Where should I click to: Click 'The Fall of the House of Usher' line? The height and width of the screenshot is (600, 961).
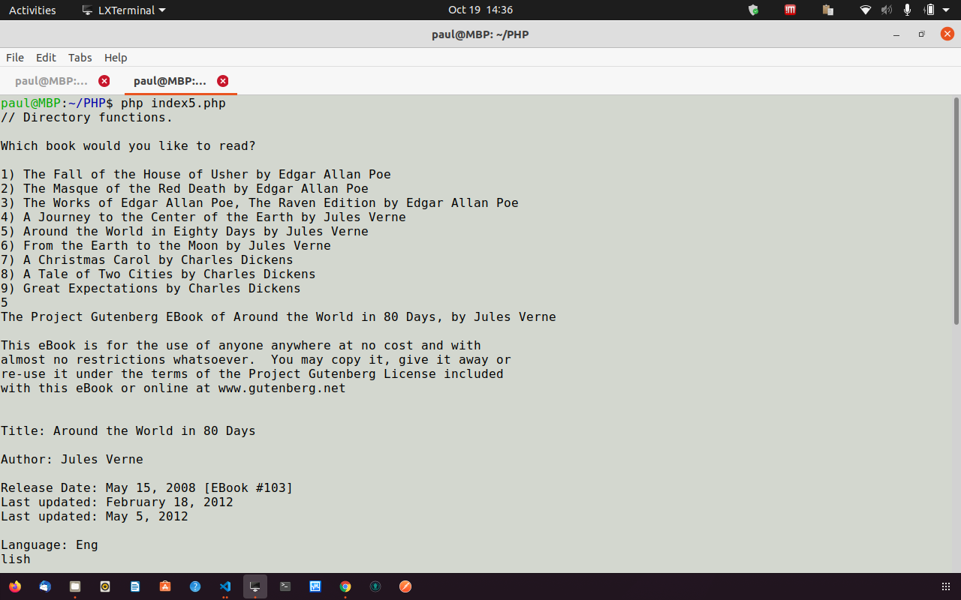click(x=196, y=175)
